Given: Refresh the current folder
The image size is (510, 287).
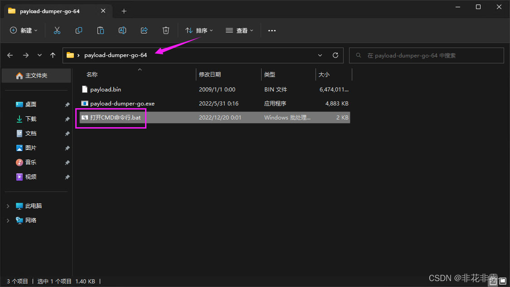Looking at the screenshot, I should (x=335, y=55).
